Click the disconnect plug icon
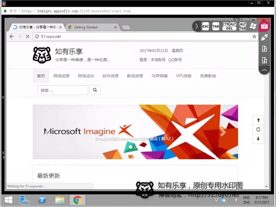 coord(264,37)
